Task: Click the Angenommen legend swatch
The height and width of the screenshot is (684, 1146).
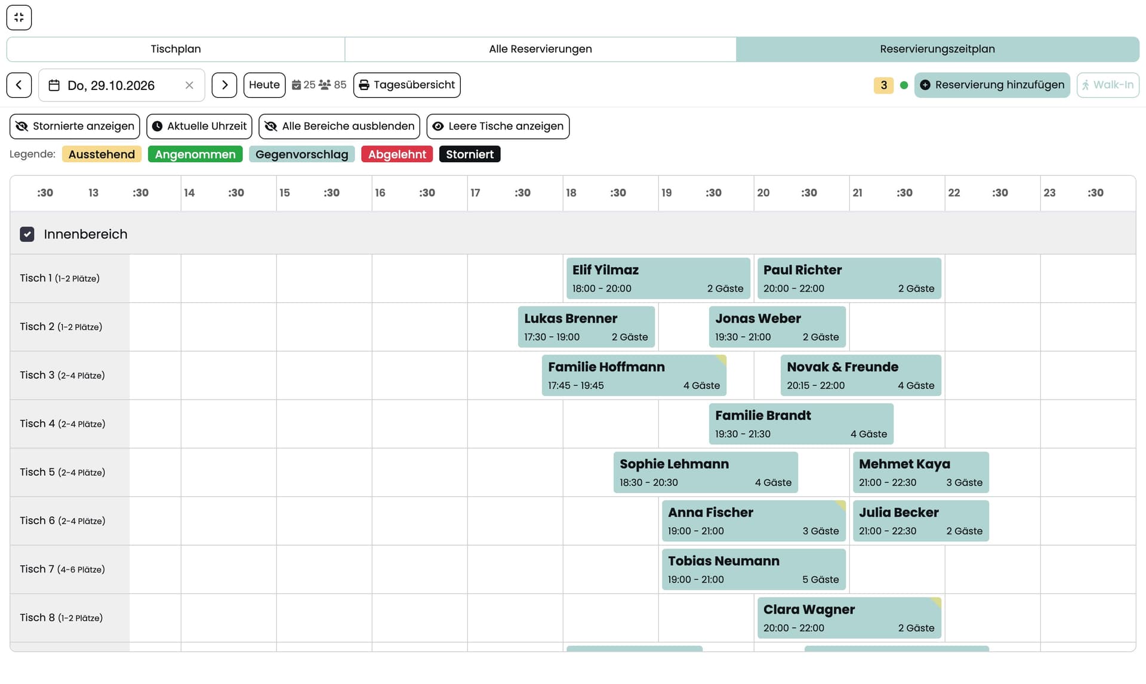Action: pos(195,154)
